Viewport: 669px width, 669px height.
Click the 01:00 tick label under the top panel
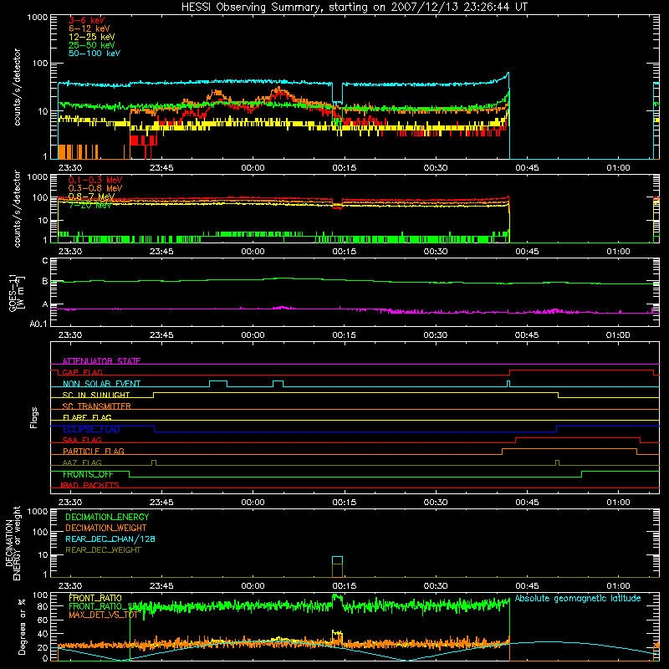(x=618, y=168)
